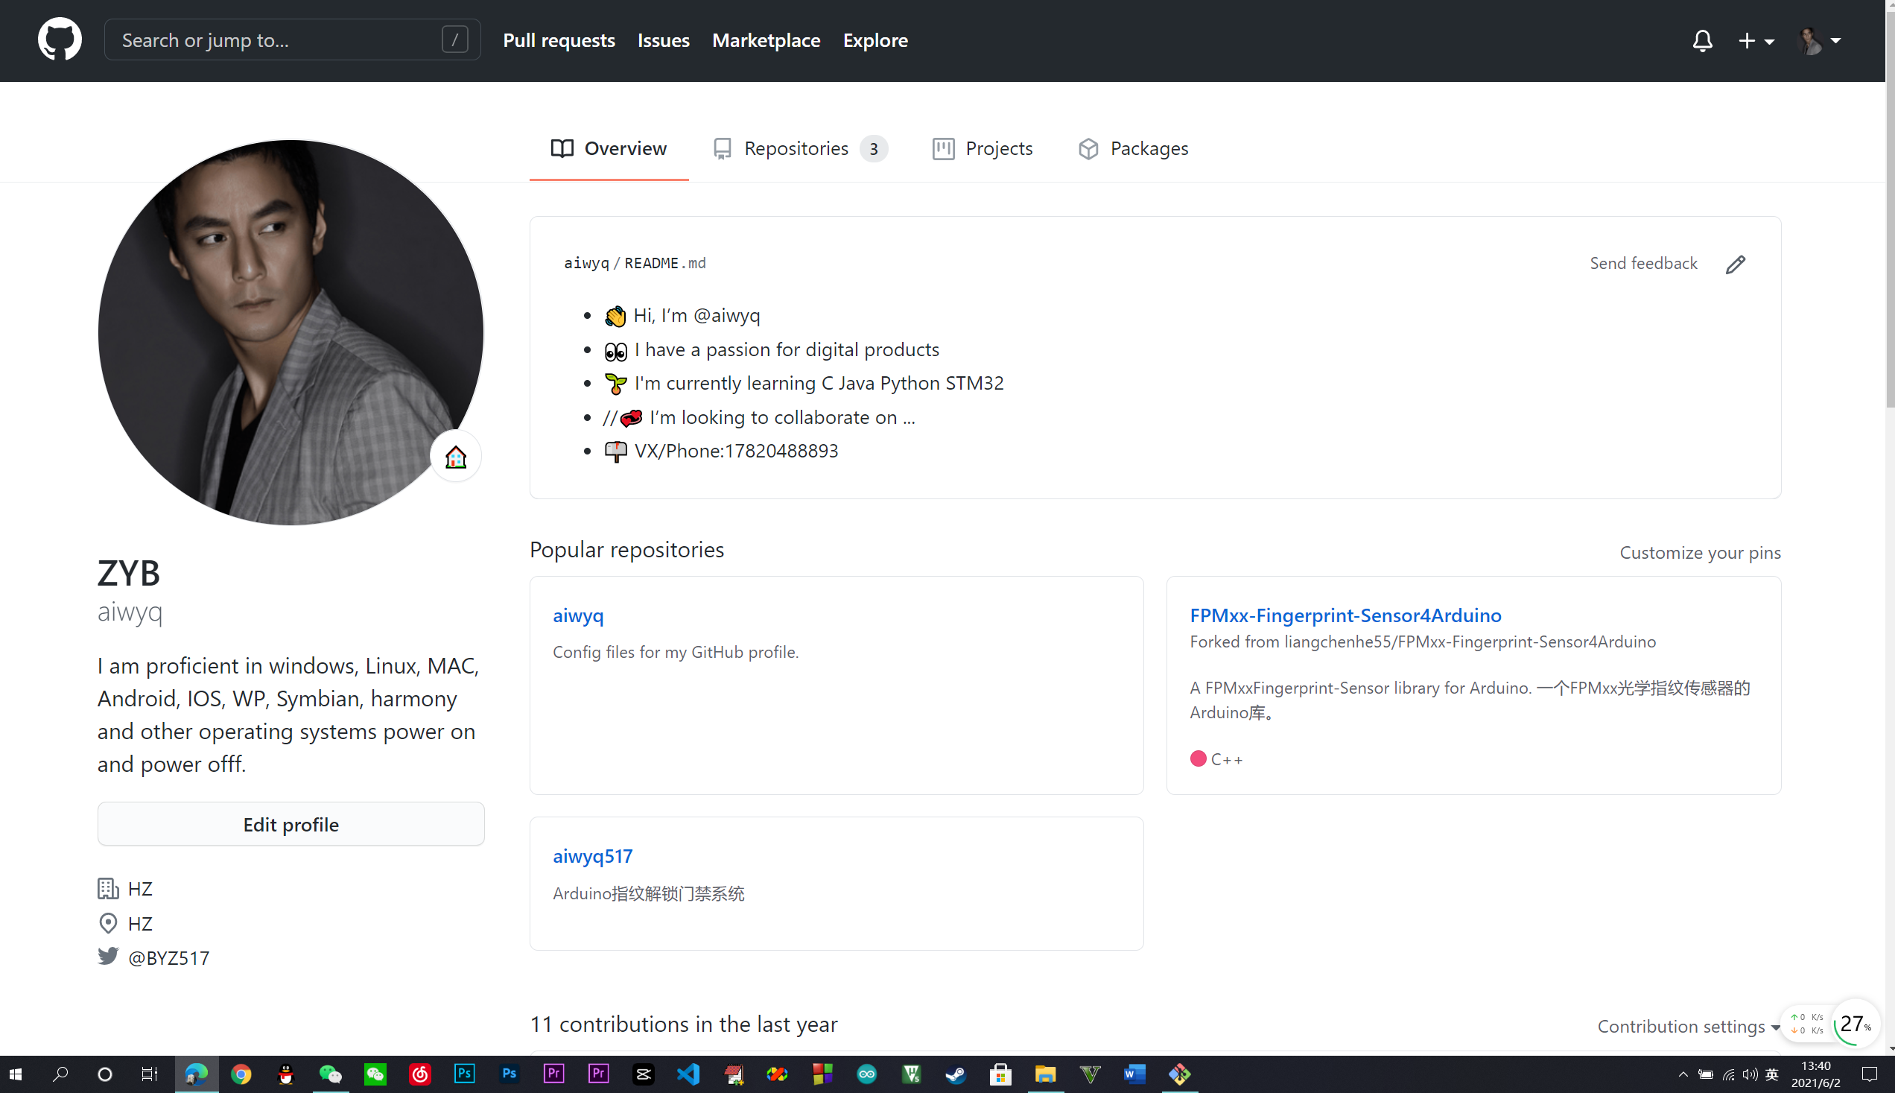Viewport: 1895px width, 1093px height.
Task: Open Microsoft Store from taskbar
Action: (1000, 1074)
